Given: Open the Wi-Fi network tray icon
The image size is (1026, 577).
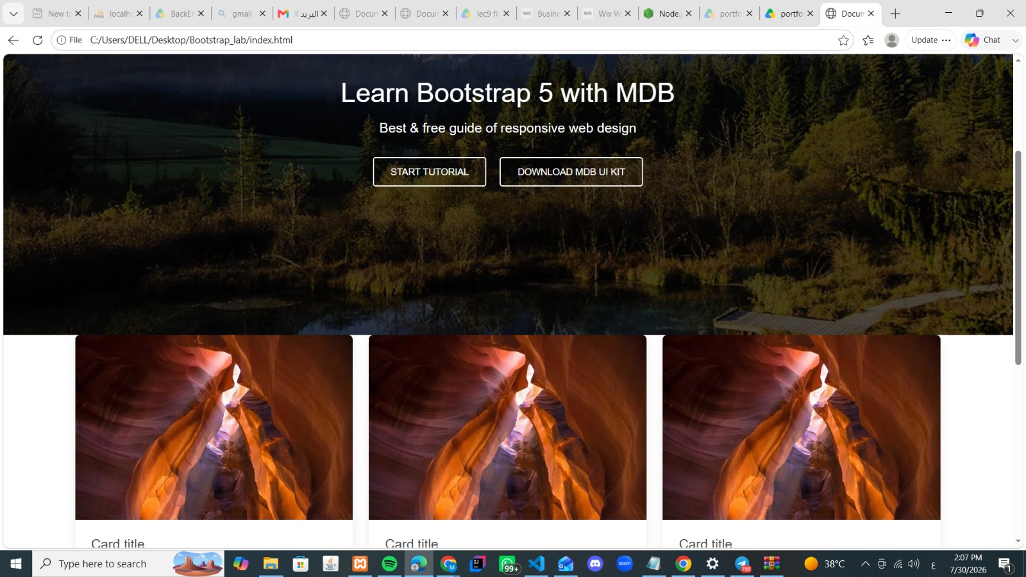Looking at the screenshot, I should tap(898, 564).
